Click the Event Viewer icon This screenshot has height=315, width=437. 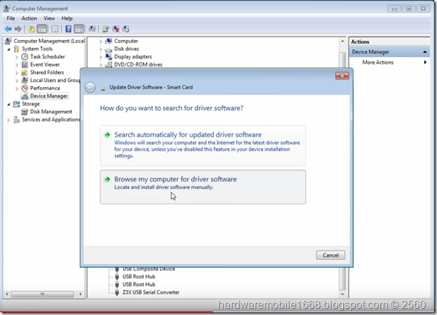pos(25,64)
